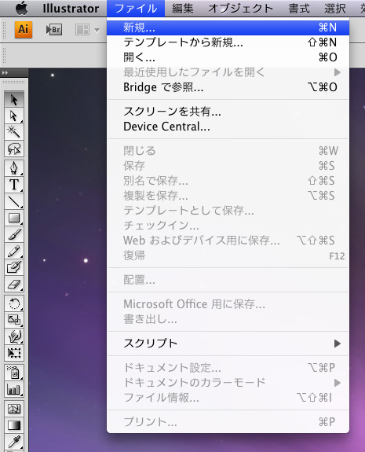The width and height of the screenshot is (365, 452).
Task: Select the Paintbrush tool
Action: click(14, 234)
